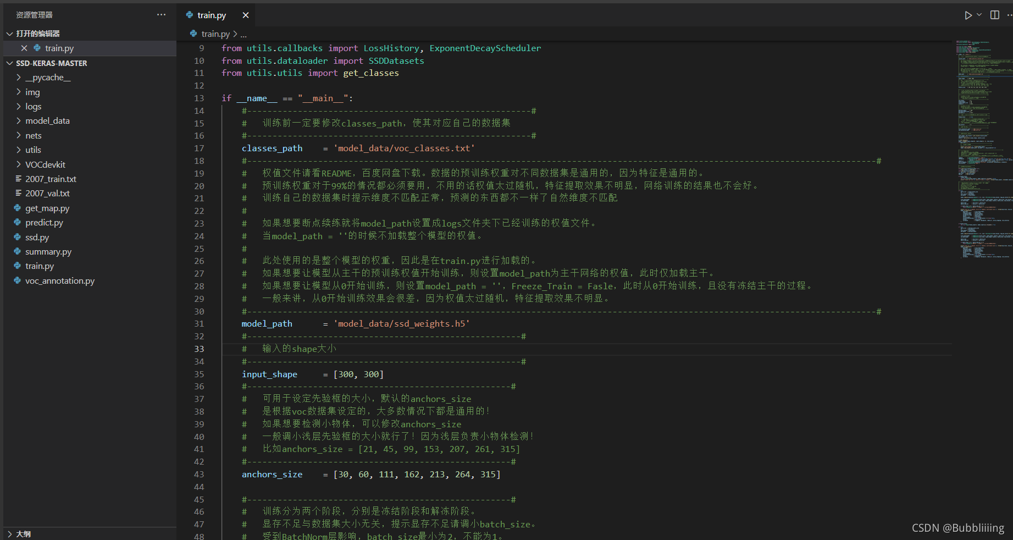Open ssd.py in explorer
The height and width of the screenshot is (540, 1013).
pyautogui.click(x=90, y=237)
